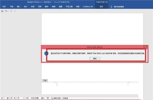Save document with the floppy disk icon
153x100 pixels.
click(2, 11)
